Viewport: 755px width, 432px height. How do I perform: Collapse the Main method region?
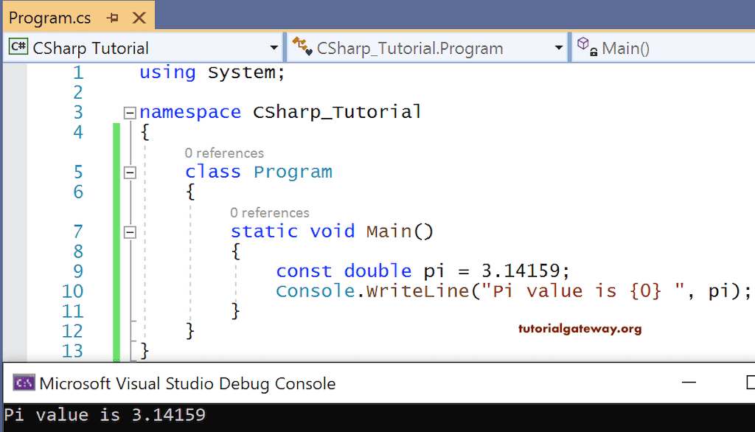point(130,231)
